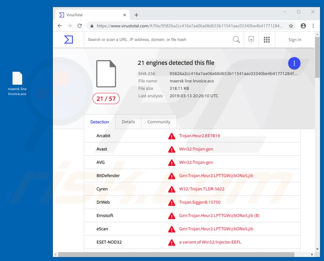This screenshot has height=261, width=324.
Task: Click the 'Cyren' engine name
Action: point(102,189)
